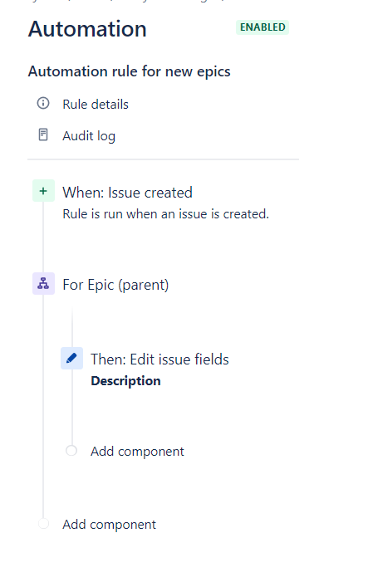Select the green plus trigger icon
Image resolution: width=368 pixels, height=577 pixels.
(43, 191)
